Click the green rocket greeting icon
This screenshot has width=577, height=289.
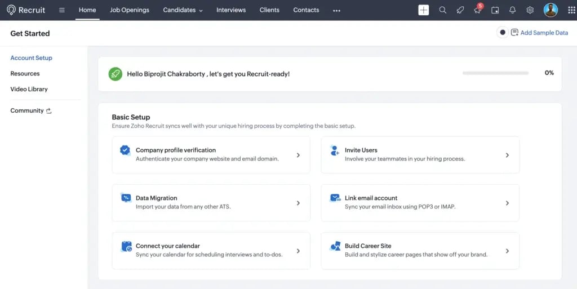tap(115, 74)
